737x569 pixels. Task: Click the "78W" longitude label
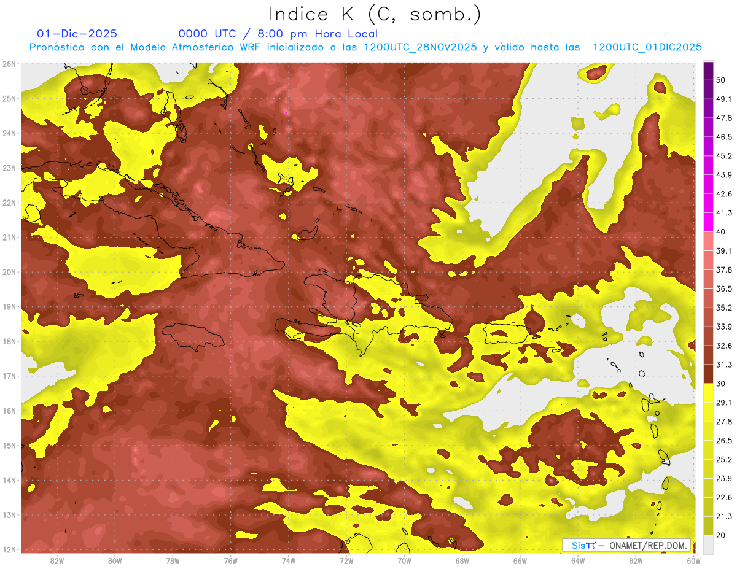[173, 560]
